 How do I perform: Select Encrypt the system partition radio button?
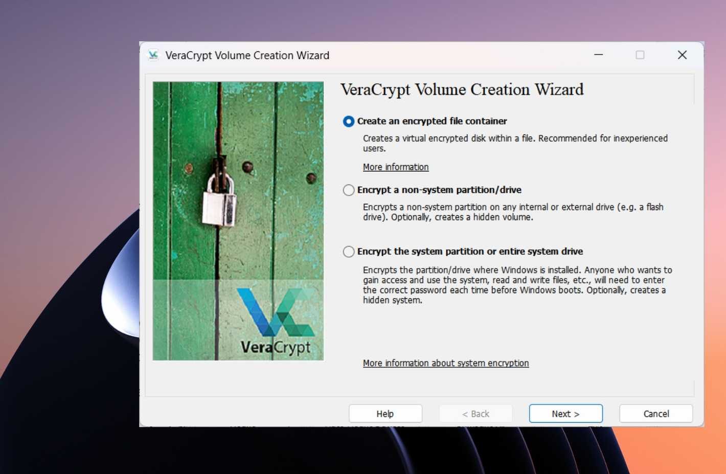tap(349, 252)
